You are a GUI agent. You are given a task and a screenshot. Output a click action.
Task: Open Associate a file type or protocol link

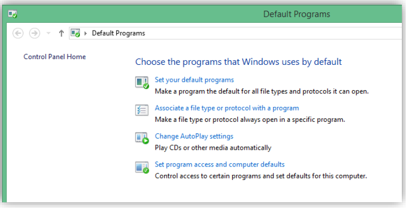[x=227, y=108]
